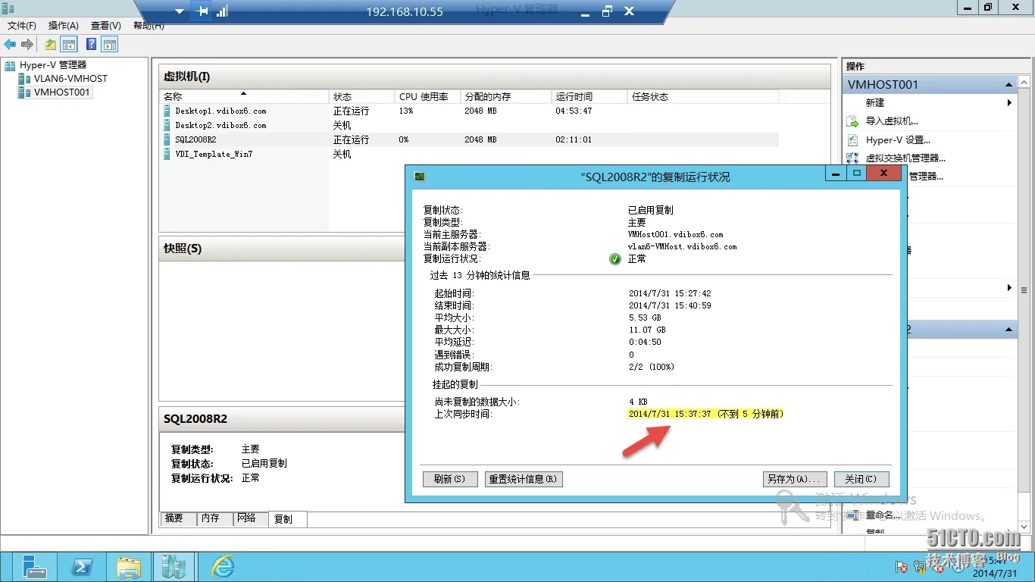The width and height of the screenshot is (1035, 582).
Task: Click the VDI_Template_Win7 VM icon
Action: pos(167,154)
